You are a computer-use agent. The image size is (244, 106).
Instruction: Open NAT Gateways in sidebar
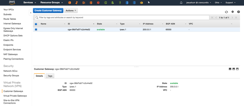(11, 54)
